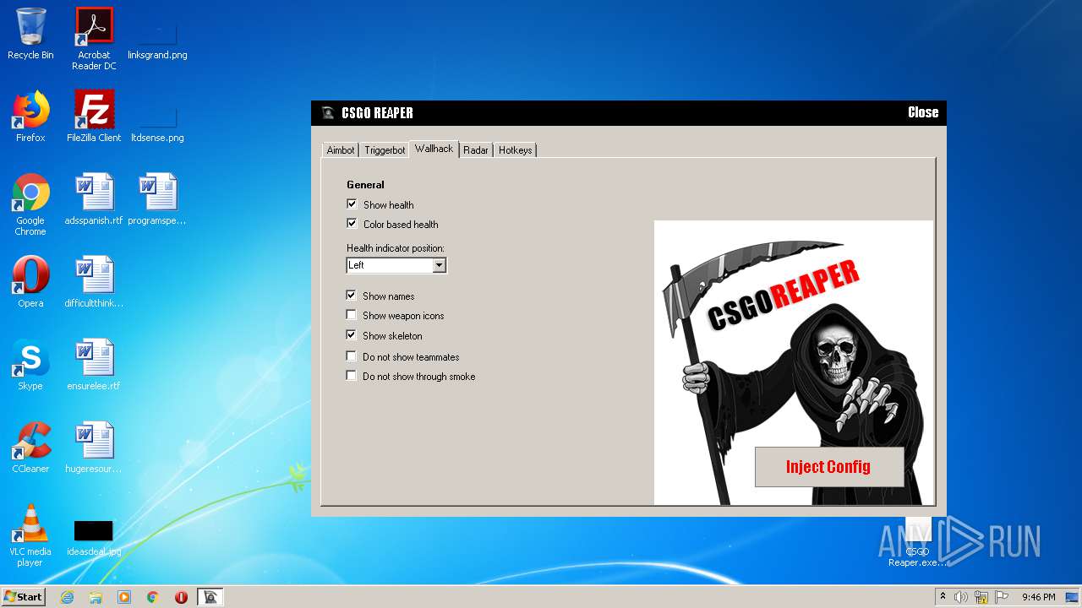The height and width of the screenshot is (608, 1082).
Task: Open the Recycle Bin desktop icon
Action: (30, 34)
